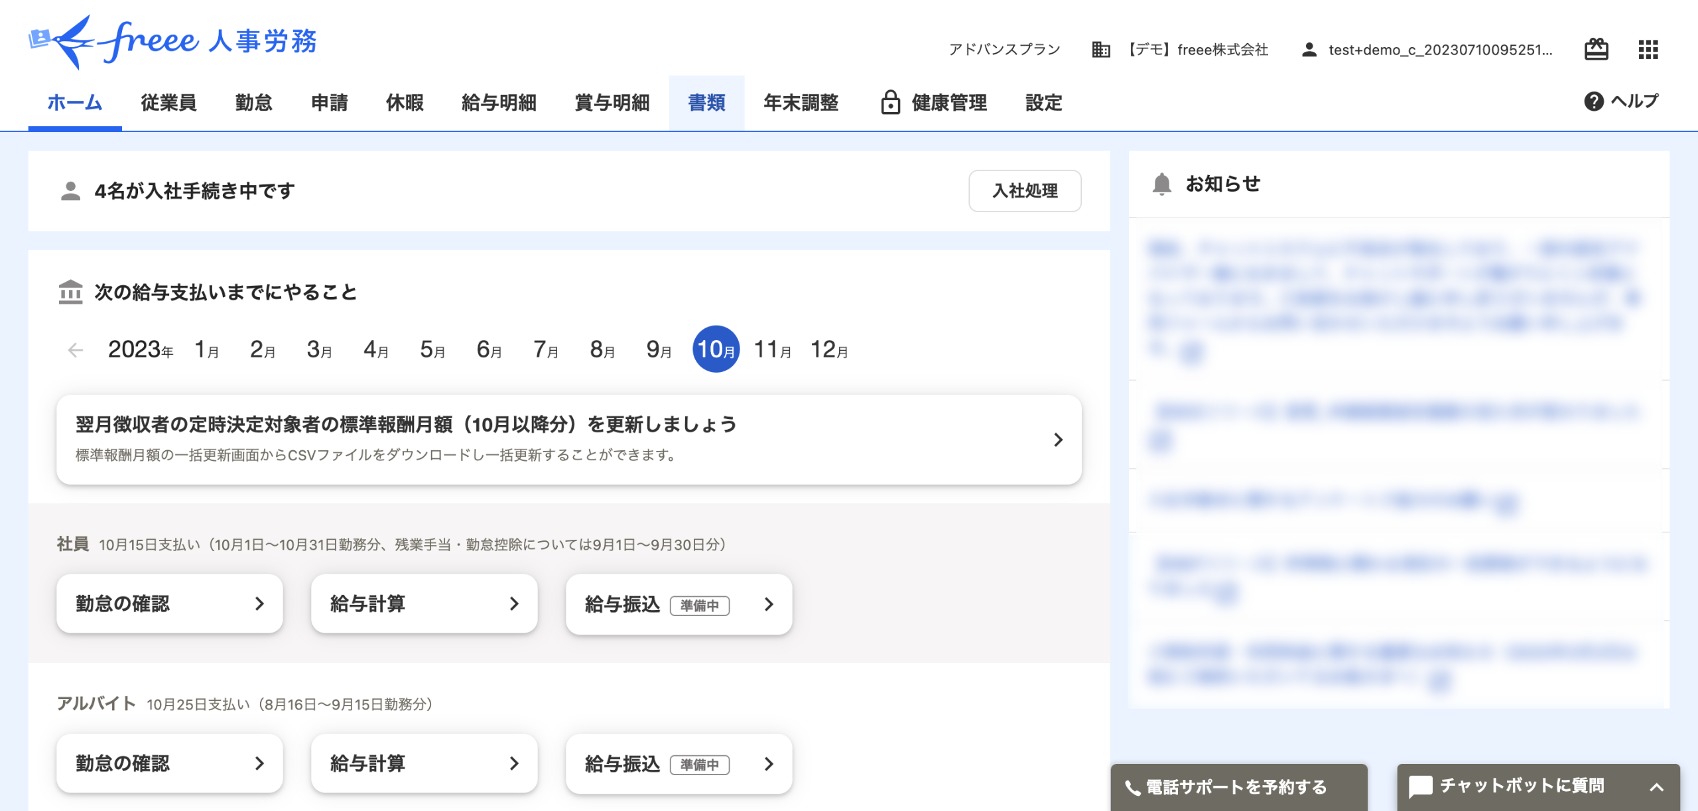
Task: Open 社員 給与振込 arrow
Action: point(769,604)
